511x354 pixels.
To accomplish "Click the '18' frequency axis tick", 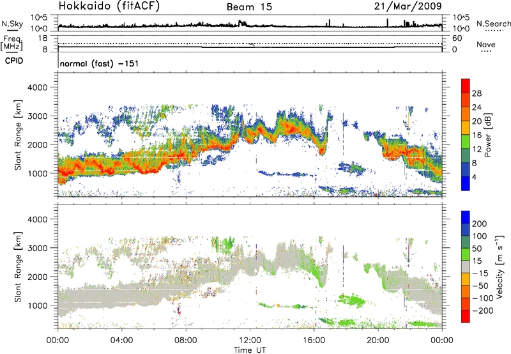I will tap(42, 38).
